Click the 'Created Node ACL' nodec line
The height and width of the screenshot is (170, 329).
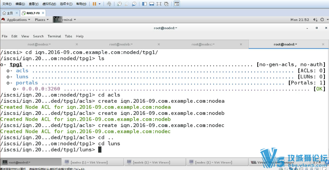click(x=85, y=131)
